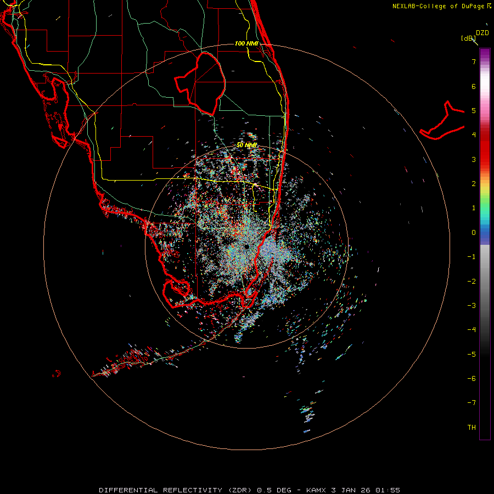Select the 6 value on the scale
The width and height of the screenshot is (494, 494).
(x=474, y=86)
